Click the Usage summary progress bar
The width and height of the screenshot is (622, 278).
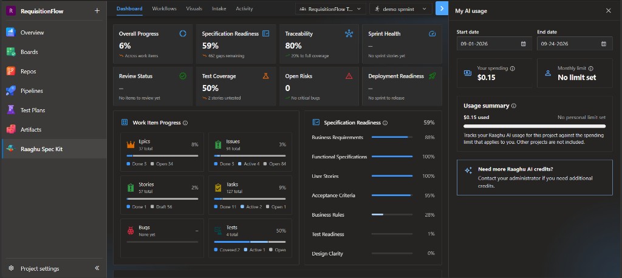535,126
